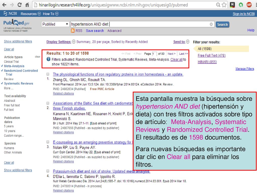
Task: Click the clear link beside Article types
Action: click(x=38, y=57)
